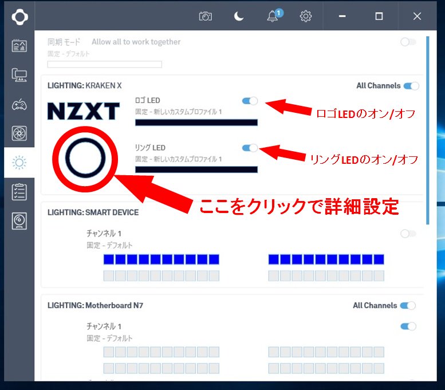This screenshot has width=445, height=390.
Task: Open the speaker audio sidebar icon
Action: (x=19, y=221)
